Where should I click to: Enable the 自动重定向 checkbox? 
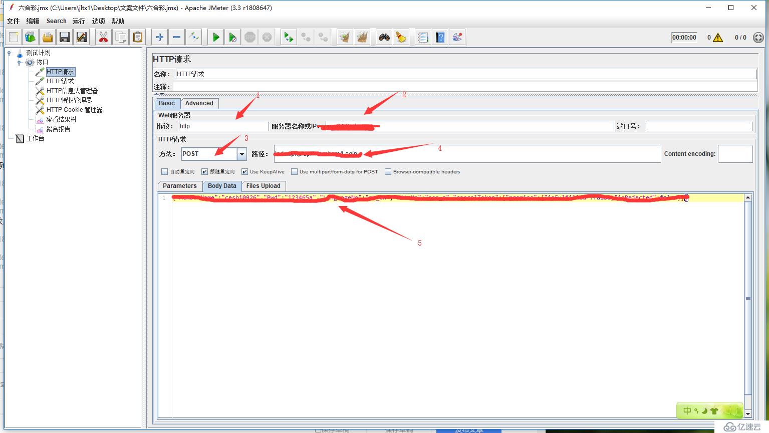164,171
